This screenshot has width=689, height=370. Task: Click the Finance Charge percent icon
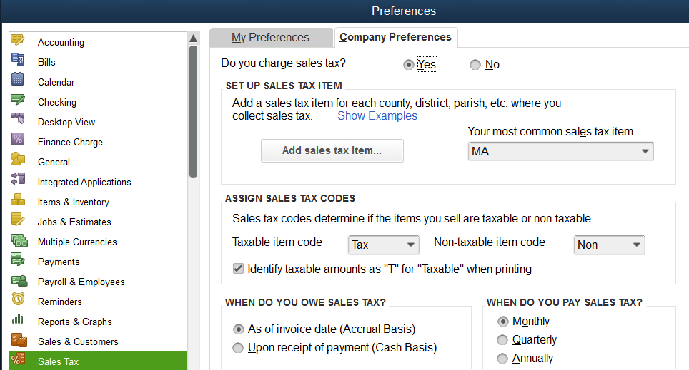[18, 140]
